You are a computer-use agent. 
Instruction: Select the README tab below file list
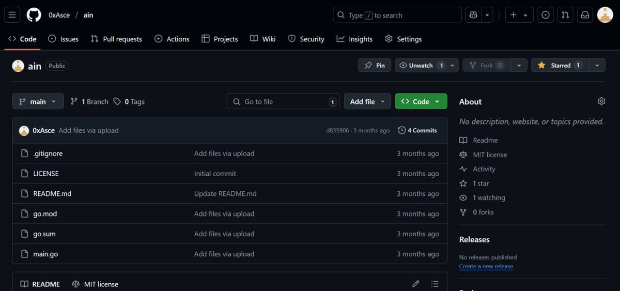40,284
